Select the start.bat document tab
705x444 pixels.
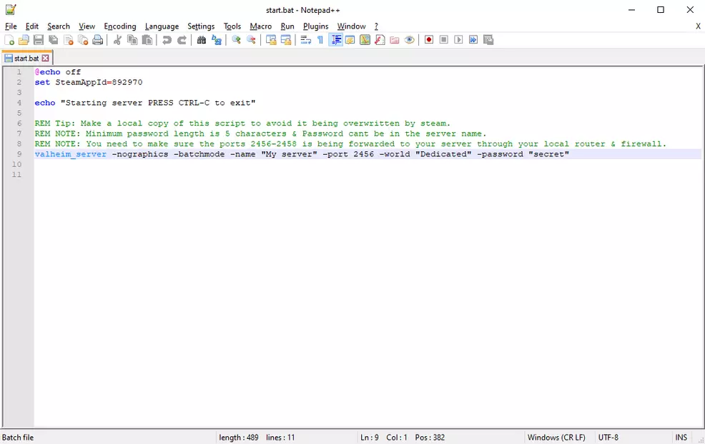point(27,59)
